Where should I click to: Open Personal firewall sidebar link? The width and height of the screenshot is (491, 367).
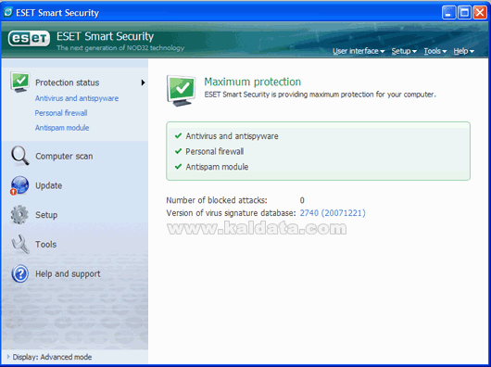pyautogui.click(x=61, y=113)
